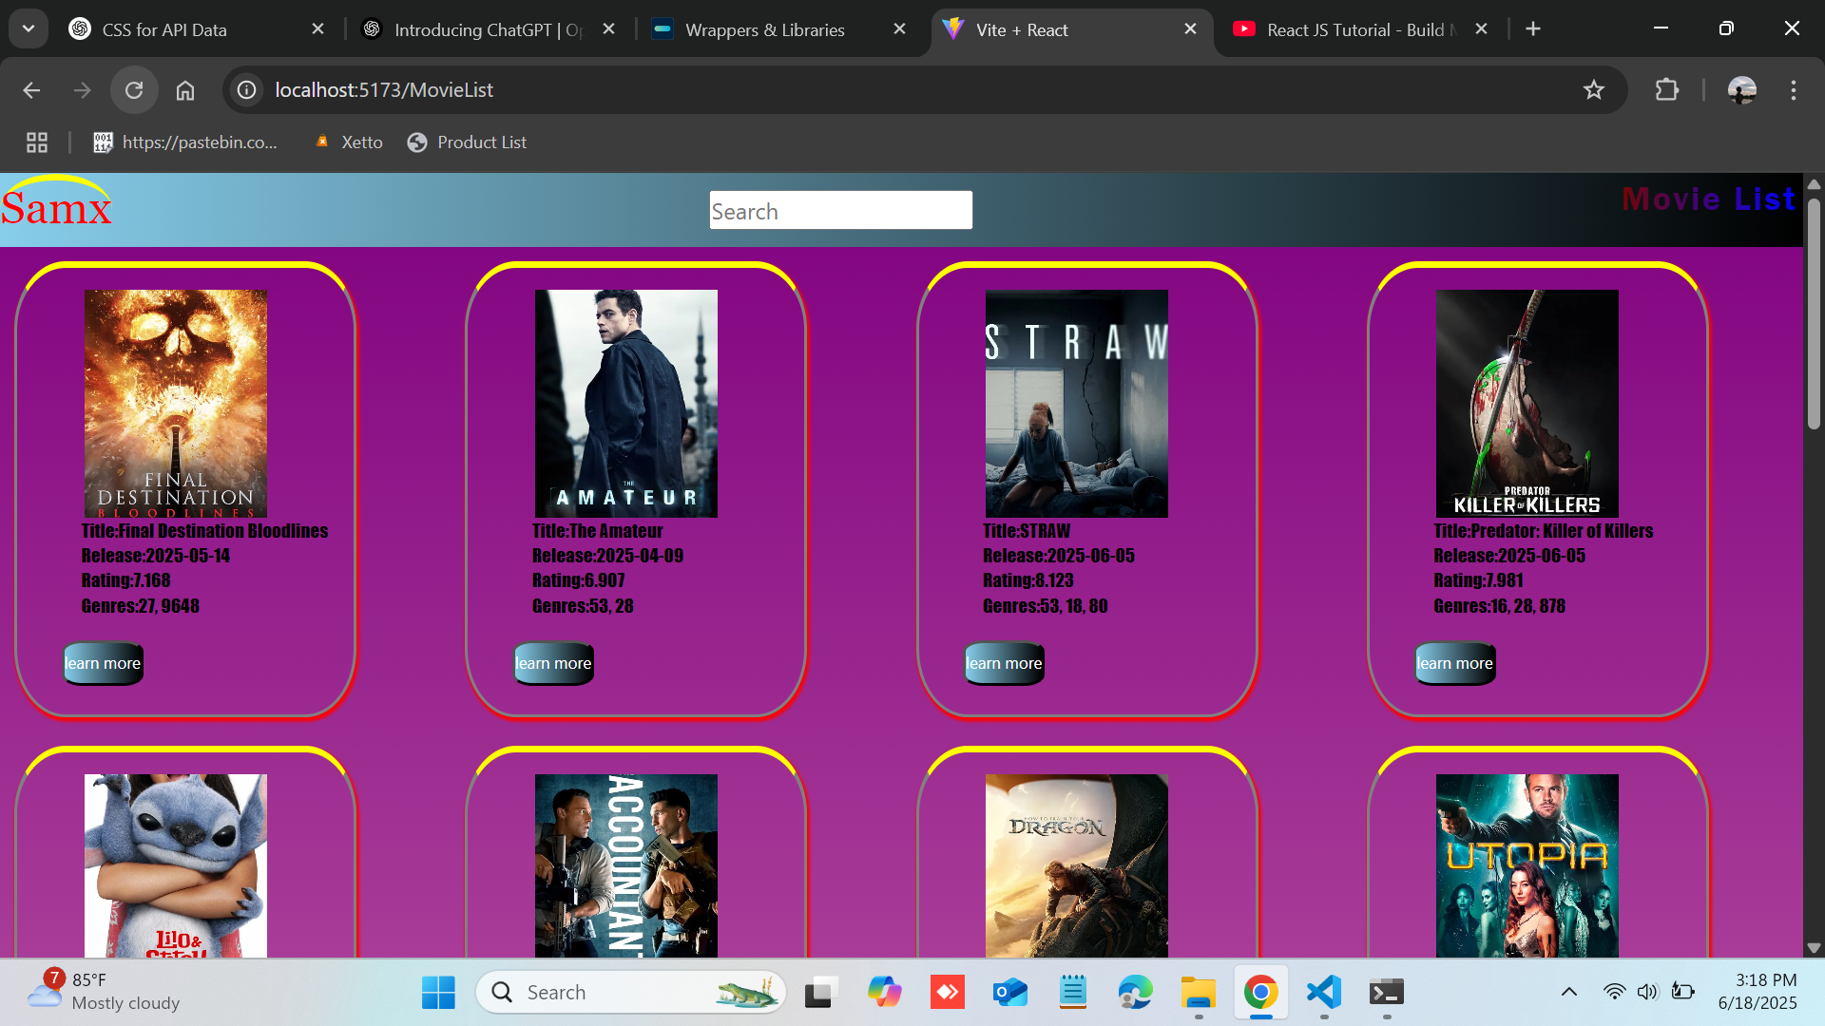
Task: Bookmark this page with star icon
Action: [x=1593, y=90]
